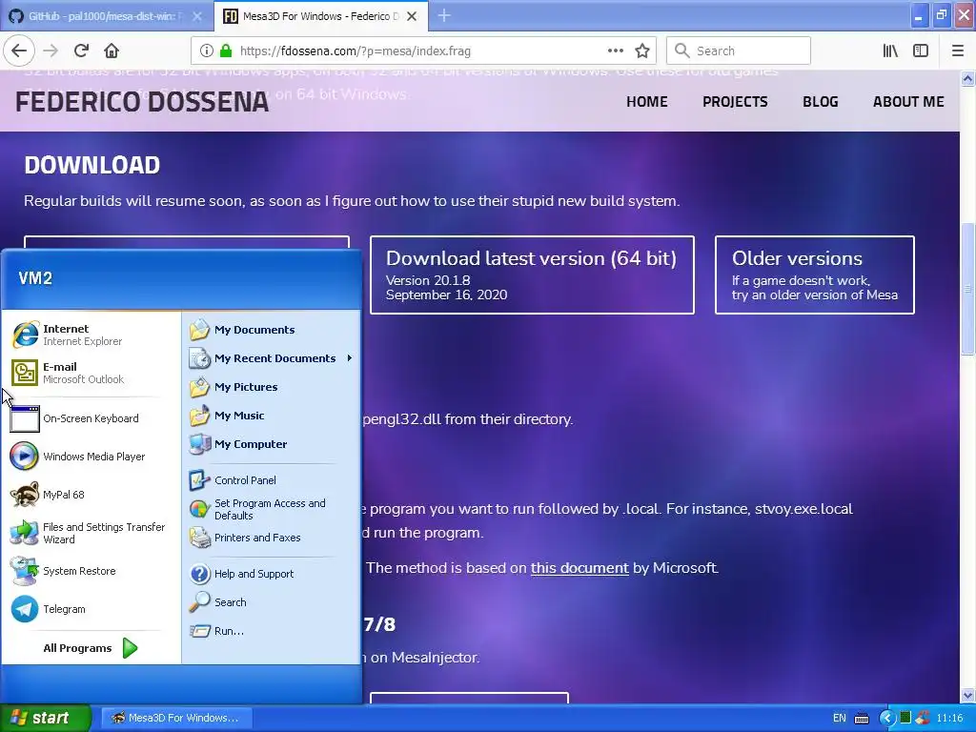Open MyPal 68 from Start menu
976x732 pixels.
pyautogui.click(x=91, y=495)
